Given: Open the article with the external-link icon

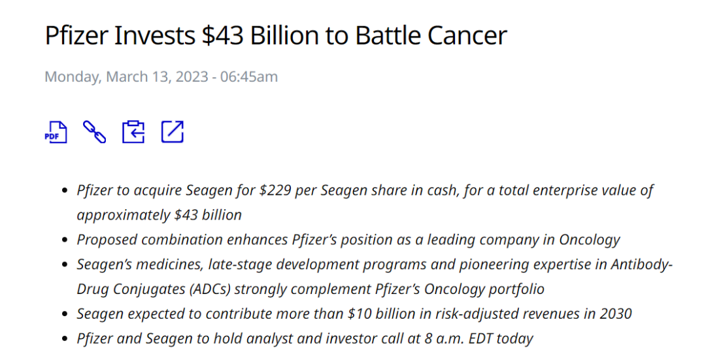Looking at the screenshot, I should [173, 132].
